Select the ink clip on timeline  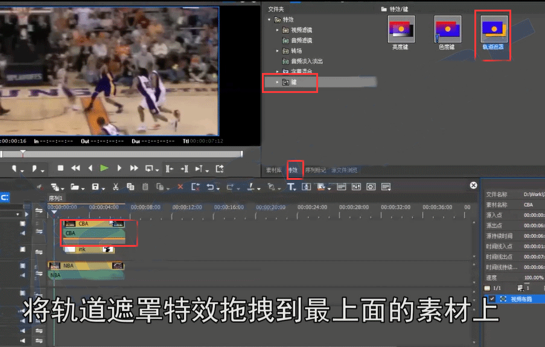[89, 249]
